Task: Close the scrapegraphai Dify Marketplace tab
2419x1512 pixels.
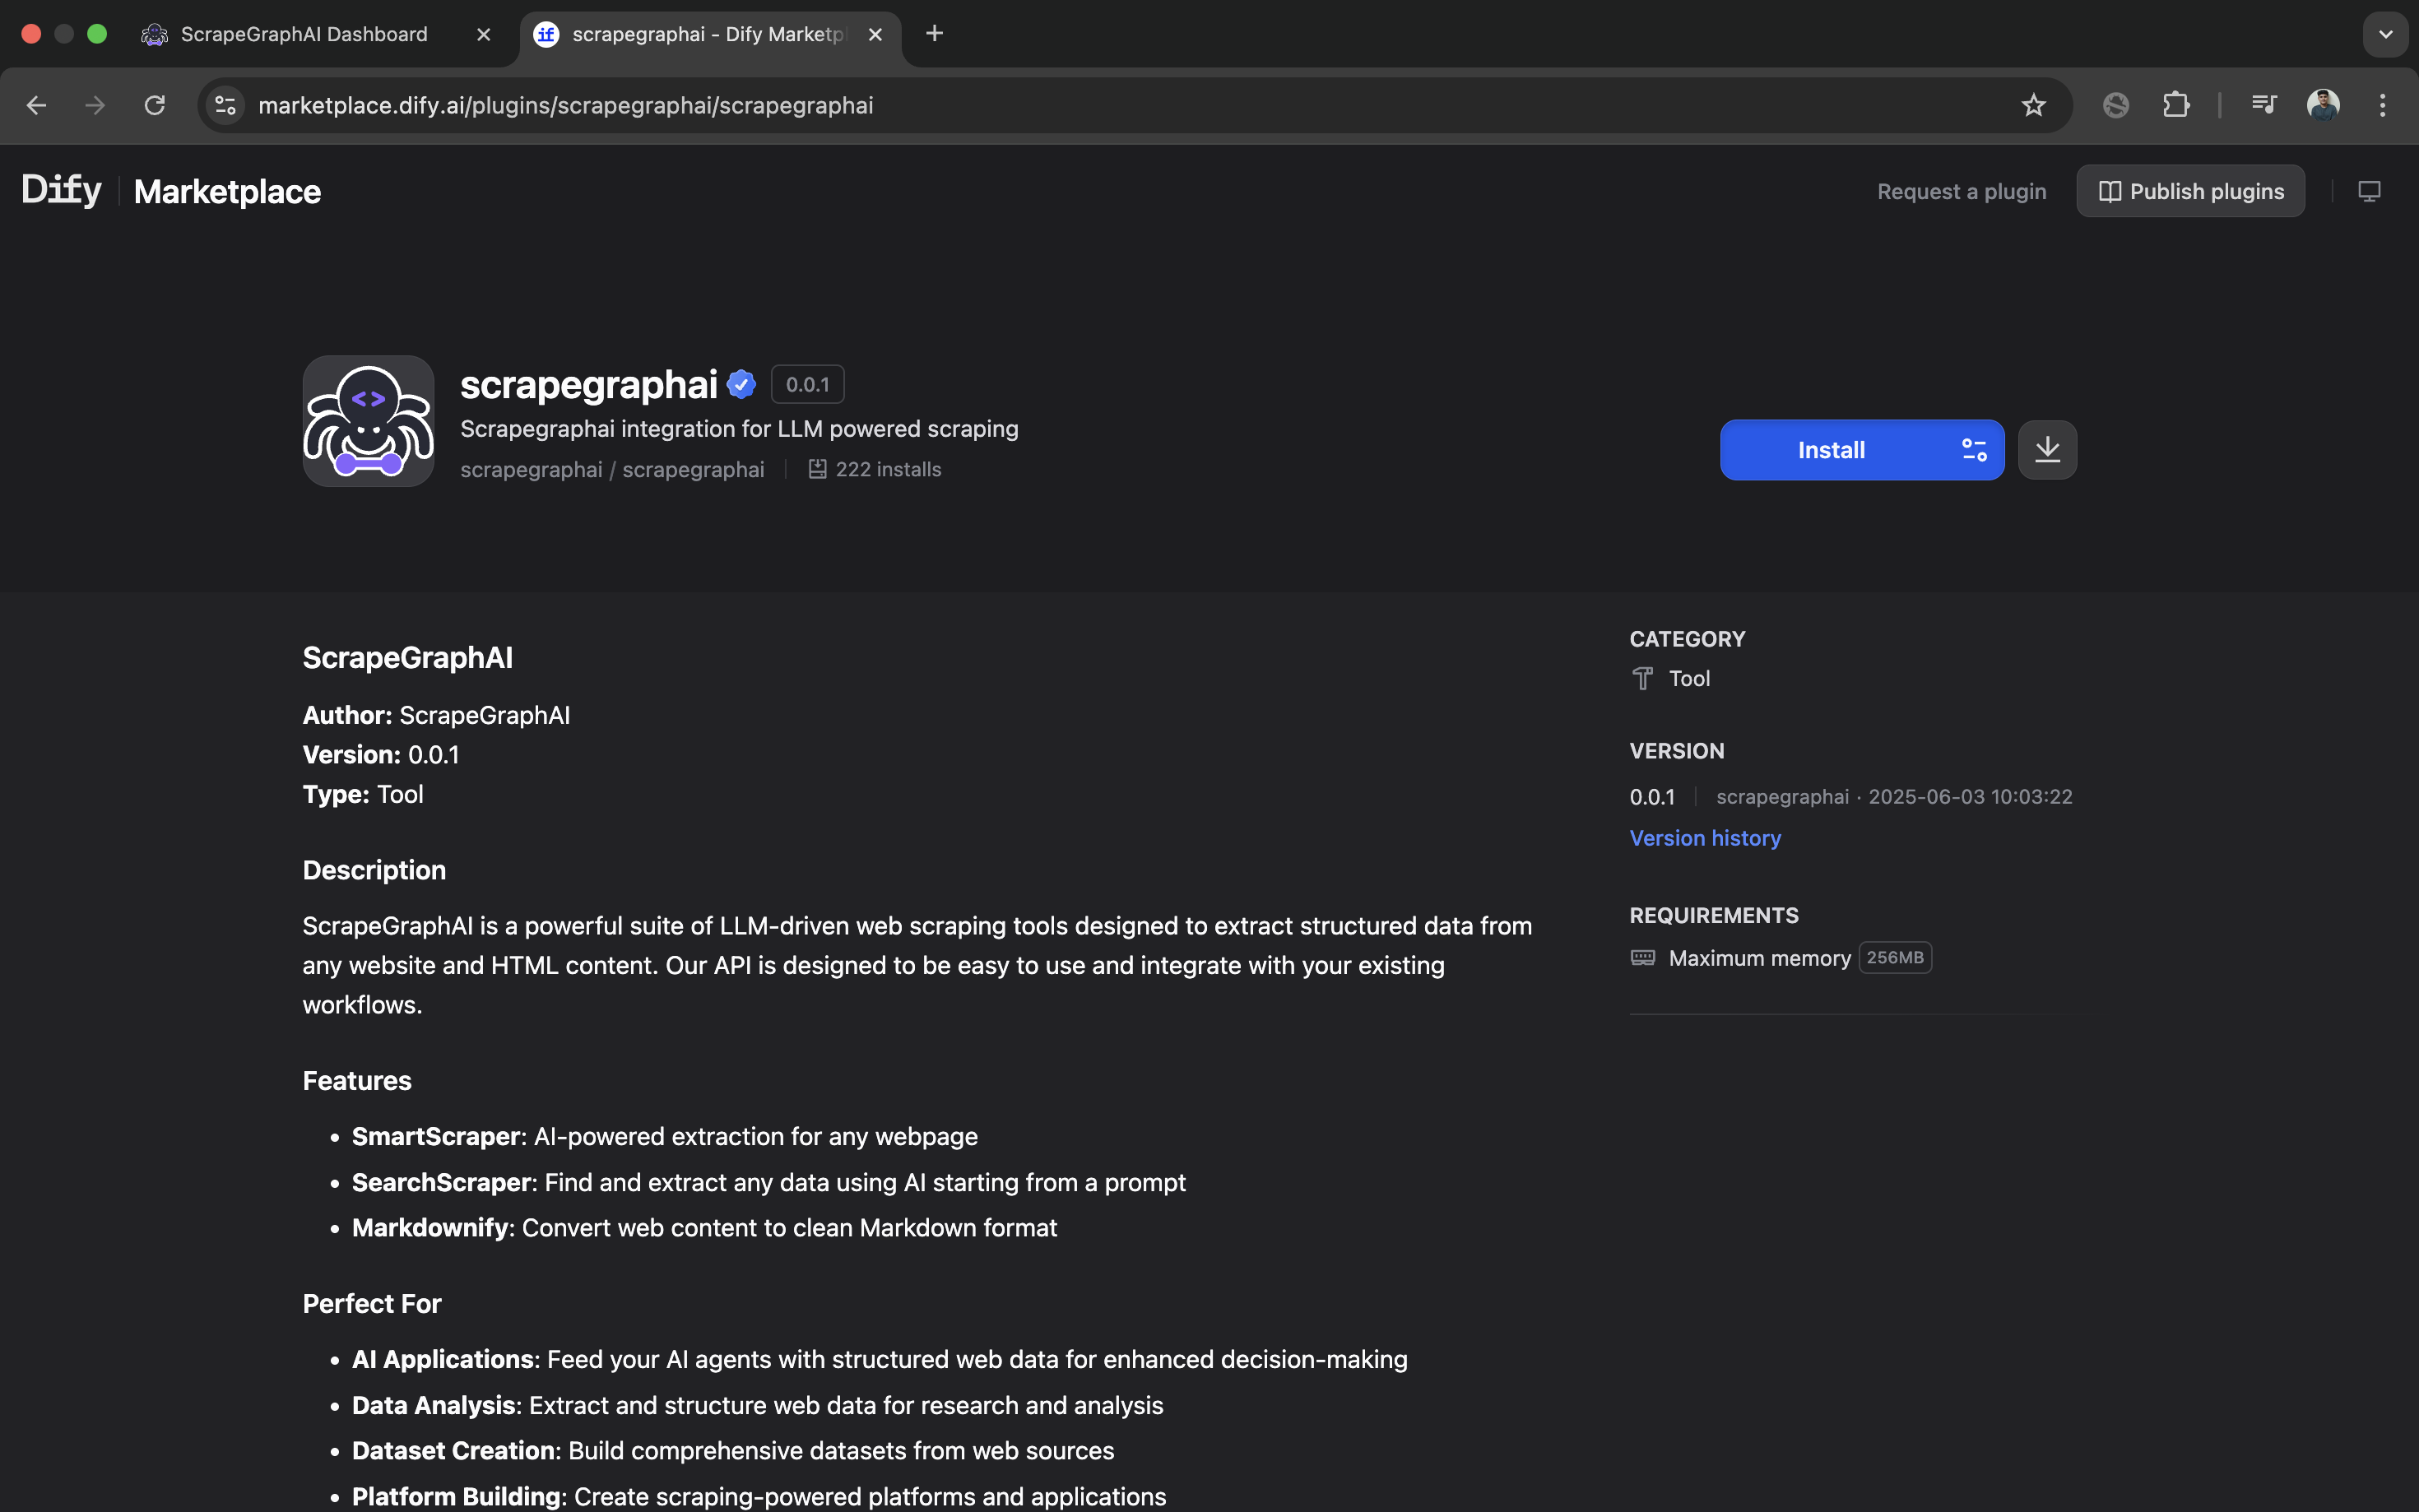Action: [x=875, y=34]
